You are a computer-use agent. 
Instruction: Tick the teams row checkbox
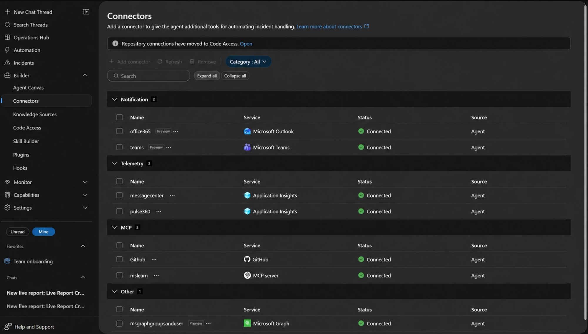pos(119,147)
